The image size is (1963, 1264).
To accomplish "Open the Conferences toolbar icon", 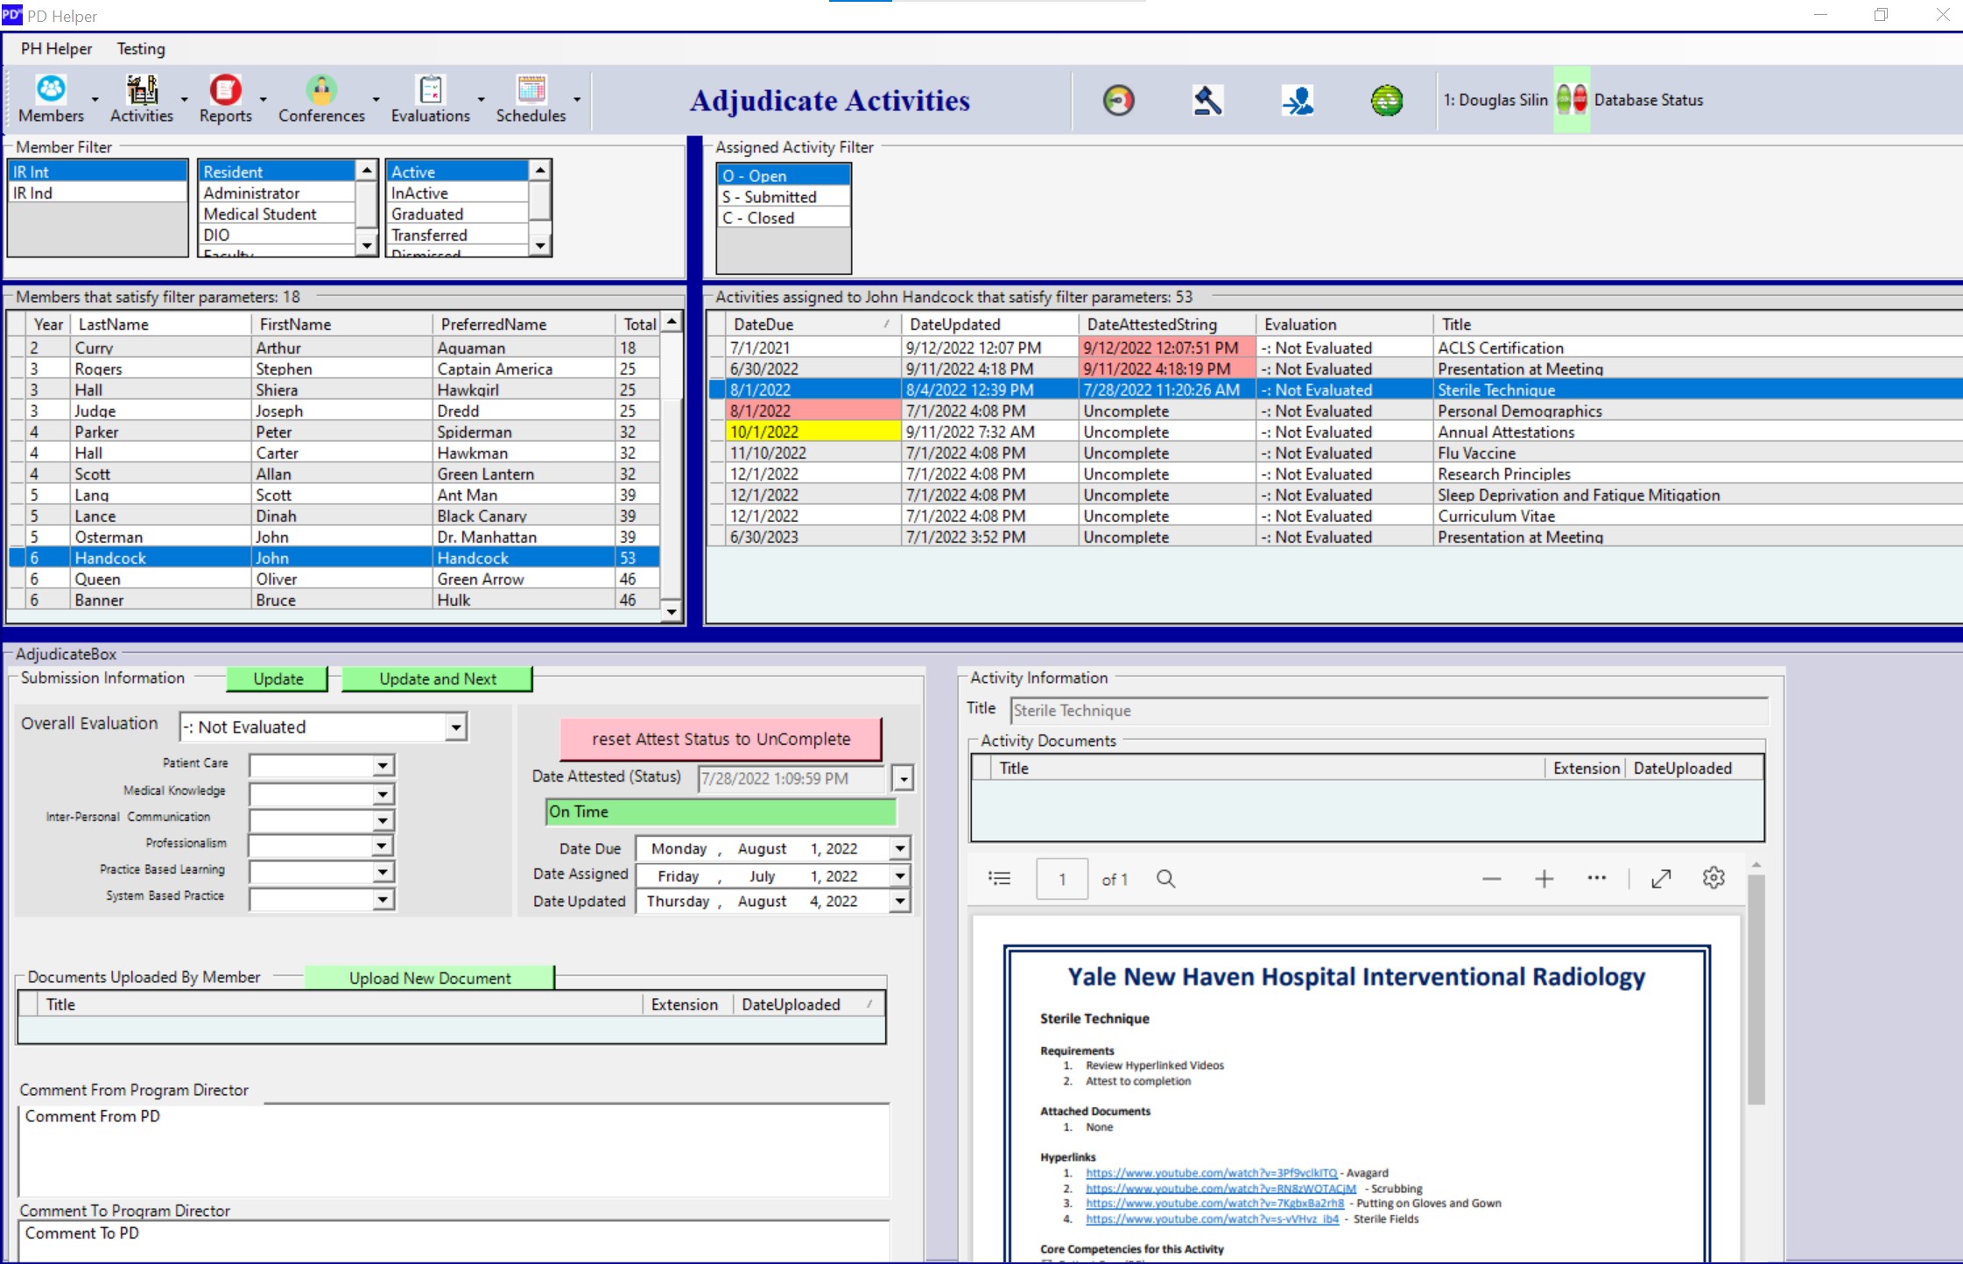I will pyautogui.click(x=321, y=99).
